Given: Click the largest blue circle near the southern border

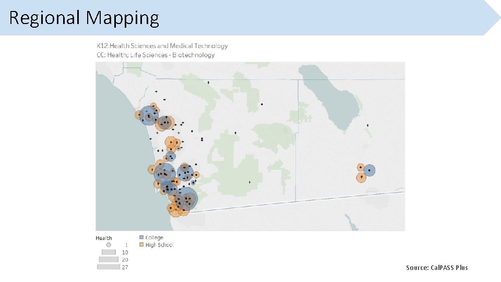Looking at the screenshot, I should tap(186, 198).
